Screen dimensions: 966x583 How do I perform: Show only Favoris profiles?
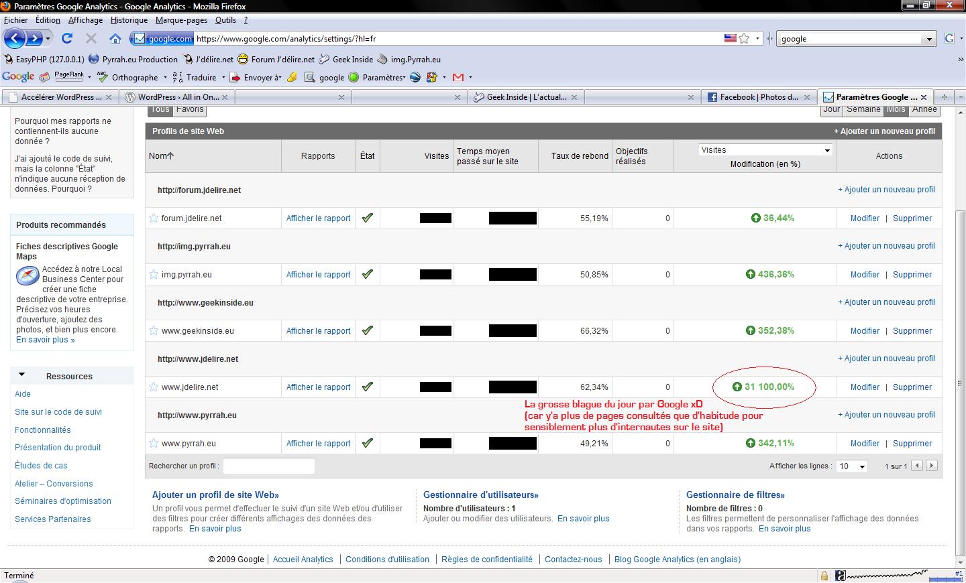point(190,110)
